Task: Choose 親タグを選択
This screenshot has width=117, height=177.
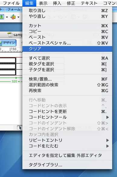Action: tap(67, 64)
